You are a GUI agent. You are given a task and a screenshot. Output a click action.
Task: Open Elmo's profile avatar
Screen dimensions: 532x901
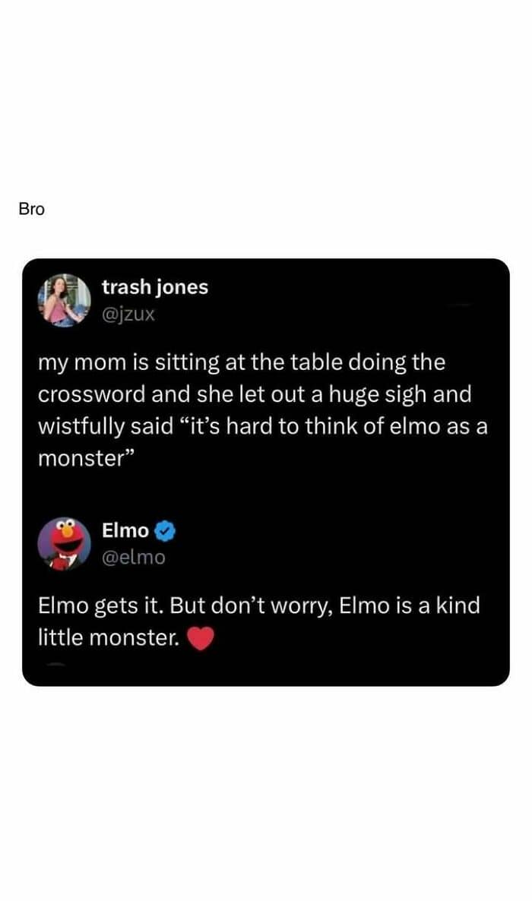pos(65,543)
